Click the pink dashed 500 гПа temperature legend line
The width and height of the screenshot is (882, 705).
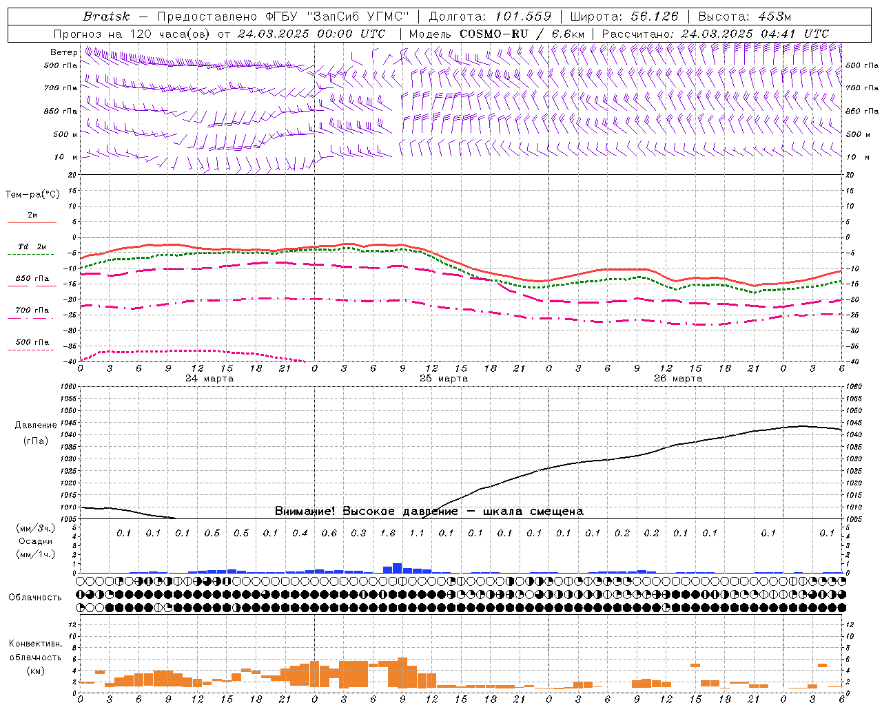(x=30, y=350)
